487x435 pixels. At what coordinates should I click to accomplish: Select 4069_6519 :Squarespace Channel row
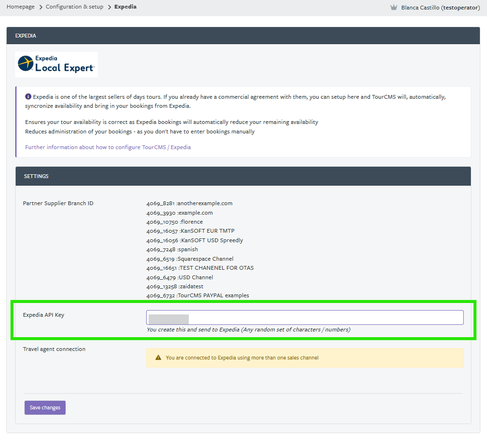190,259
